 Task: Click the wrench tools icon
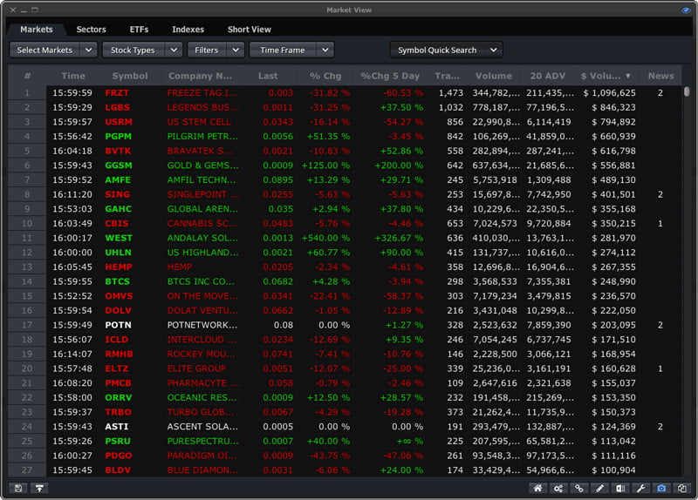click(x=640, y=489)
